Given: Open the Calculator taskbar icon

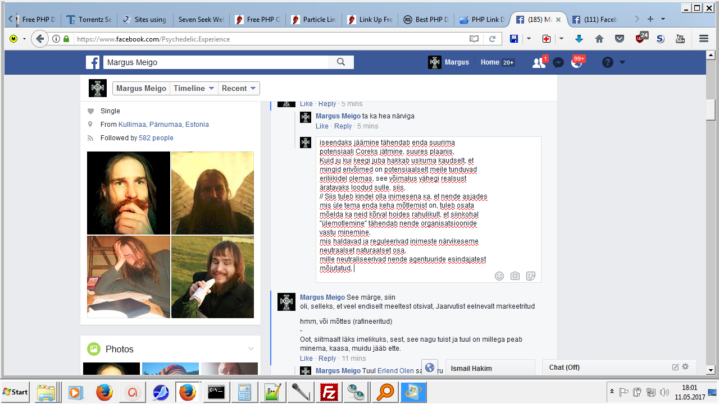Looking at the screenshot, I should [x=244, y=392].
